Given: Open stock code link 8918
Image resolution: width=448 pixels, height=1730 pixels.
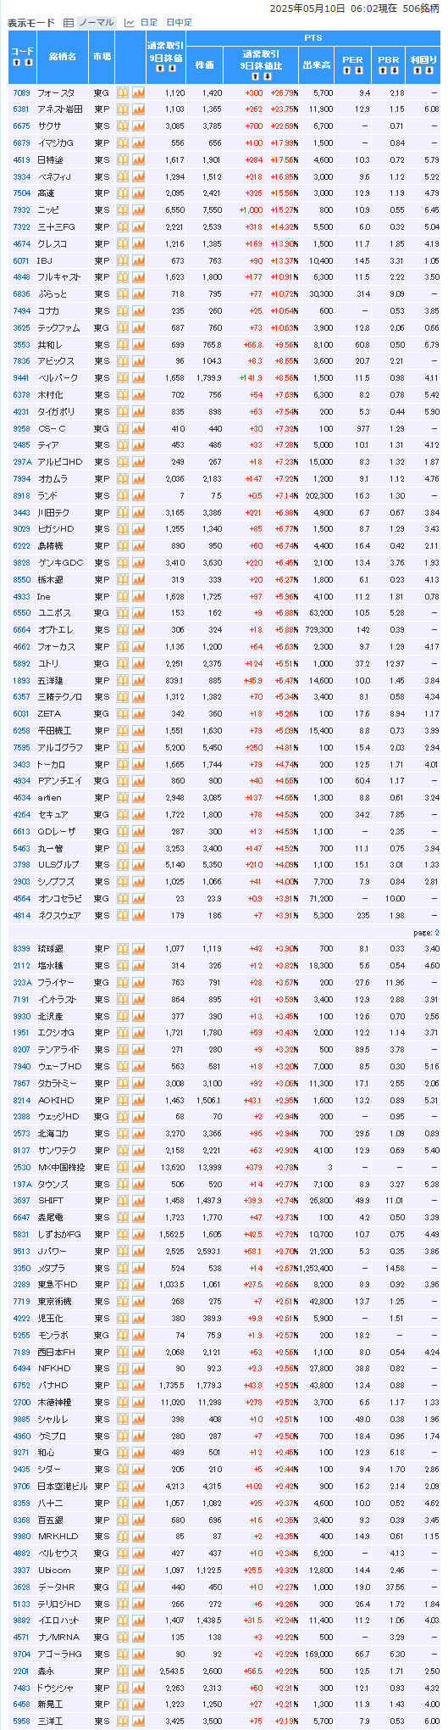Looking at the screenshot, I should point(22,495).
